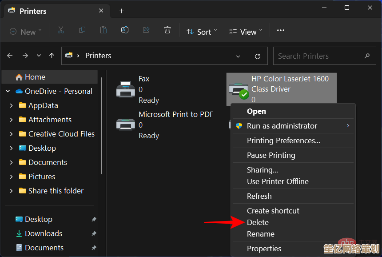Click the Copy icon in toolbar
This screenshot has width=382, height=257.
click(82, 30)
